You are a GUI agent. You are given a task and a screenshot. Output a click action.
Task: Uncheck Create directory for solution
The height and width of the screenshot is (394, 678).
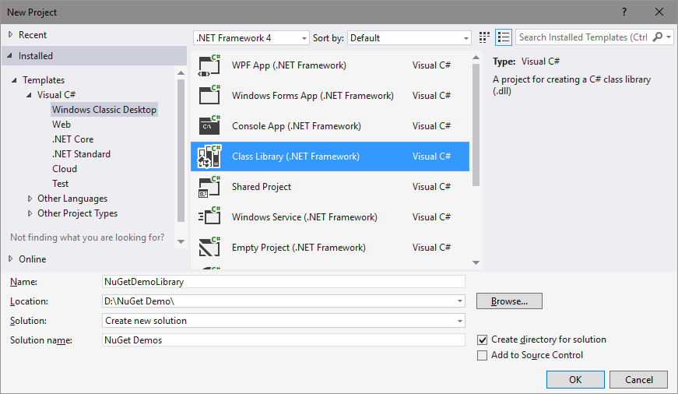482,340
